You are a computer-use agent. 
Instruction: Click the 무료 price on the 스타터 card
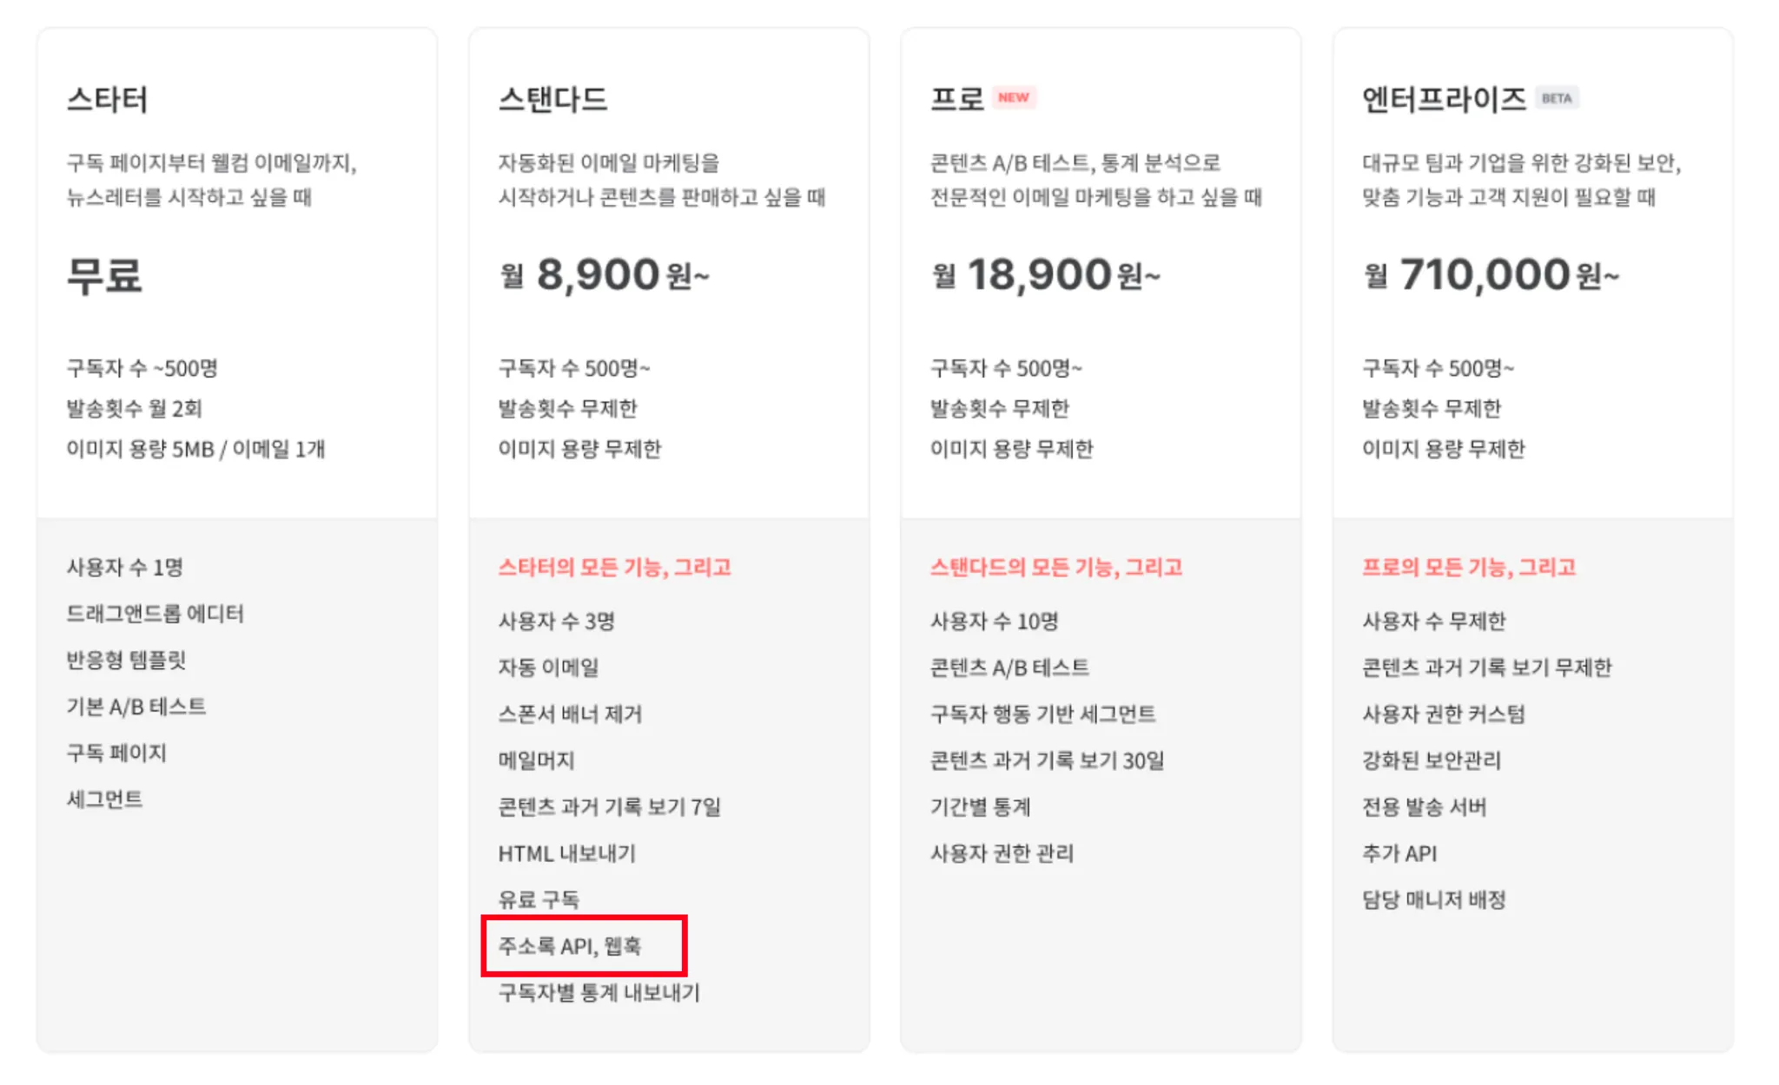(104, 276)
